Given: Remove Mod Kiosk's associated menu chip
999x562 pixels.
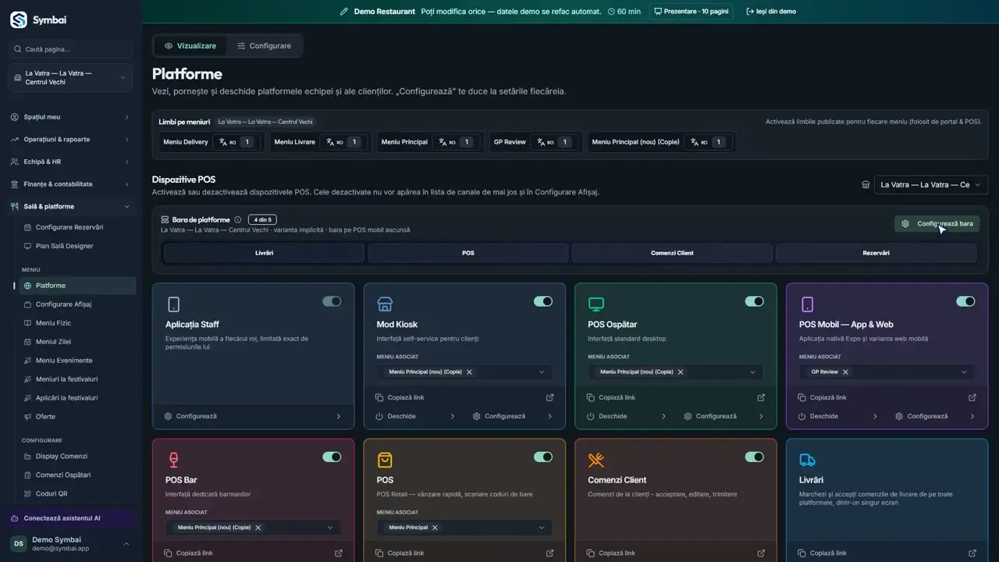Looking at the screenshot, I should (469, 372).
